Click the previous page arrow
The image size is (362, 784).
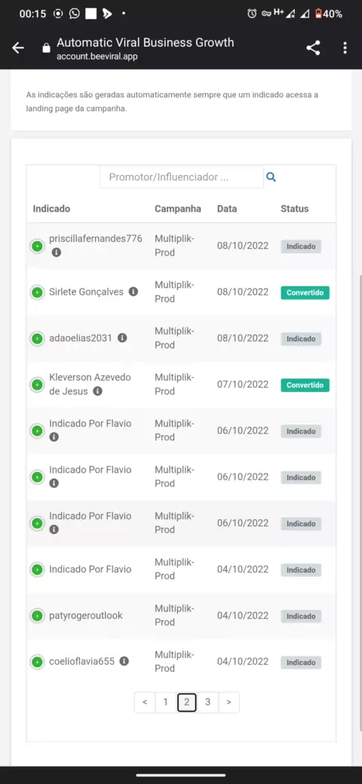tap(145, 702)
